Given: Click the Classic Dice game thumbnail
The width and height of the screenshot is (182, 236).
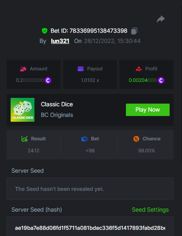Looking at the screenshot, I should point(23,110).
